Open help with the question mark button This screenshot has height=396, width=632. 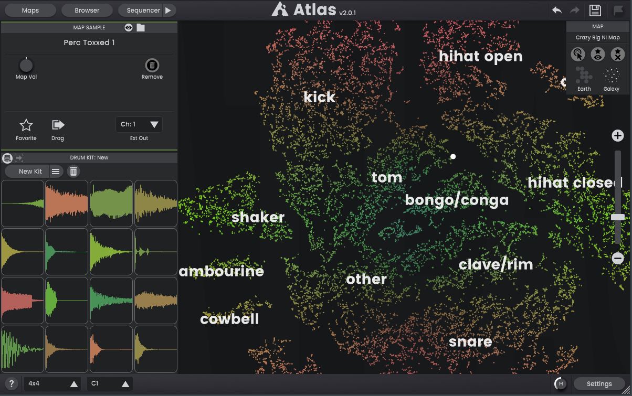(12, 383)
